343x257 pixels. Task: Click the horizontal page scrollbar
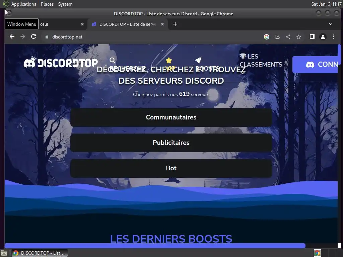155,246
